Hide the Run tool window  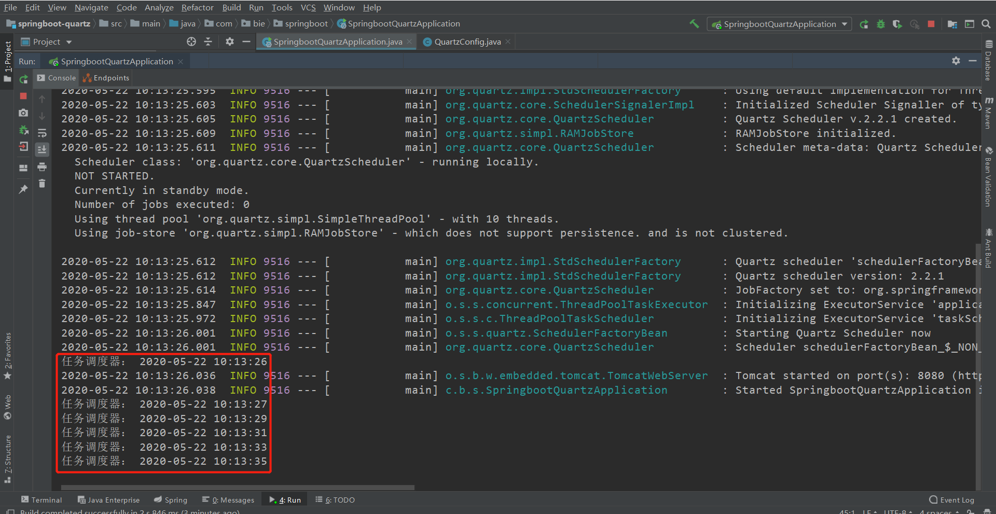click(x=973, y=61)
